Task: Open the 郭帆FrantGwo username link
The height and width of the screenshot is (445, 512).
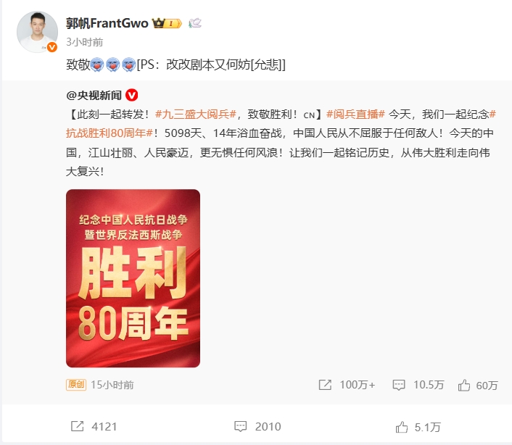Action: pos(107,23)
